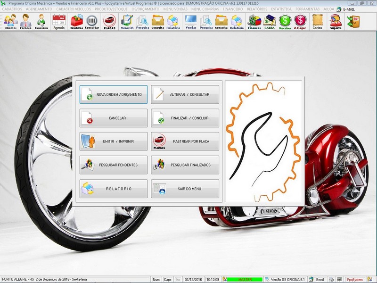The width and height of the screenshot is (377, 283).
Task: Click Consulta folder icon beside Menu OS Pesquisa
Action: pyautogui.click(x=158, y=22)
